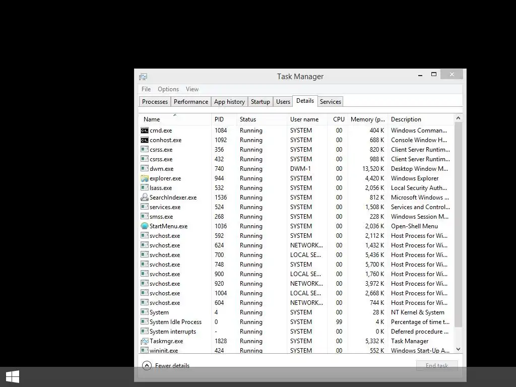Click the Open-Shell Menu description
516x387 pixels.
click(414, 226)
